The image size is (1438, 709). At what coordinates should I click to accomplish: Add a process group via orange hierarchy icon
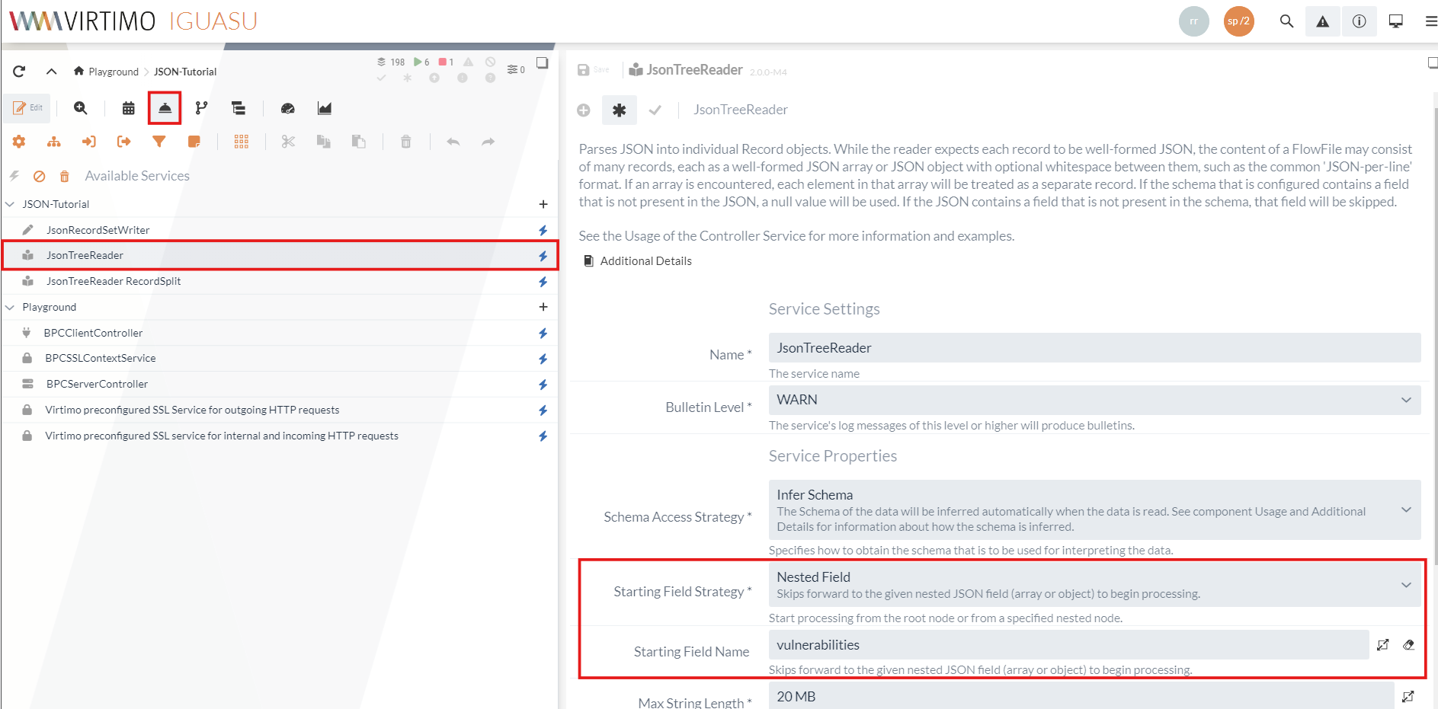[x=54, y=142]
